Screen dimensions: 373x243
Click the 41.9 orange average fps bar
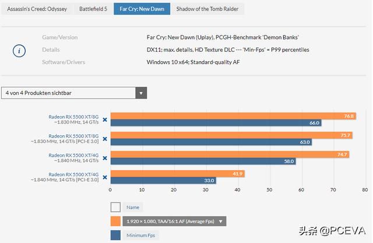point(178,174)
